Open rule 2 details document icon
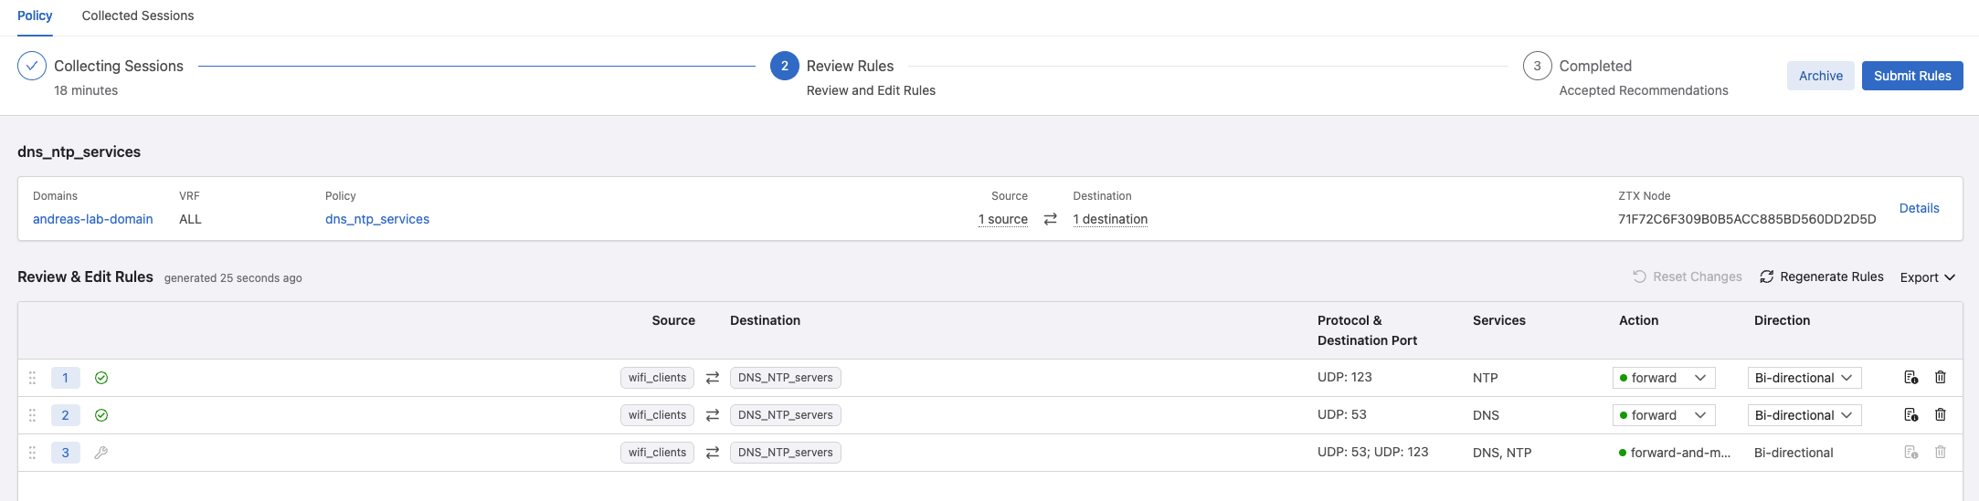 (x=1910, y=414)
